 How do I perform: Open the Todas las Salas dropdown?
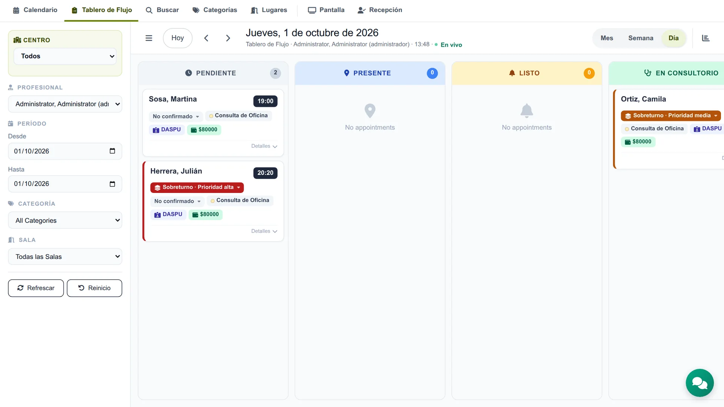65,257
